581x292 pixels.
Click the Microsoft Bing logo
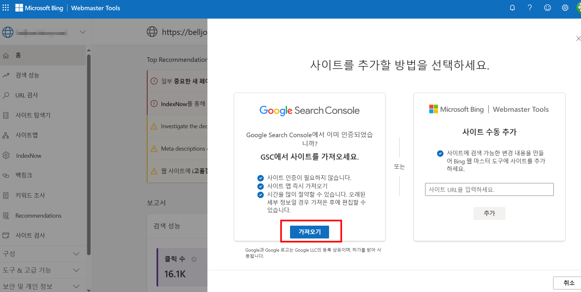(x=39, y=8)
